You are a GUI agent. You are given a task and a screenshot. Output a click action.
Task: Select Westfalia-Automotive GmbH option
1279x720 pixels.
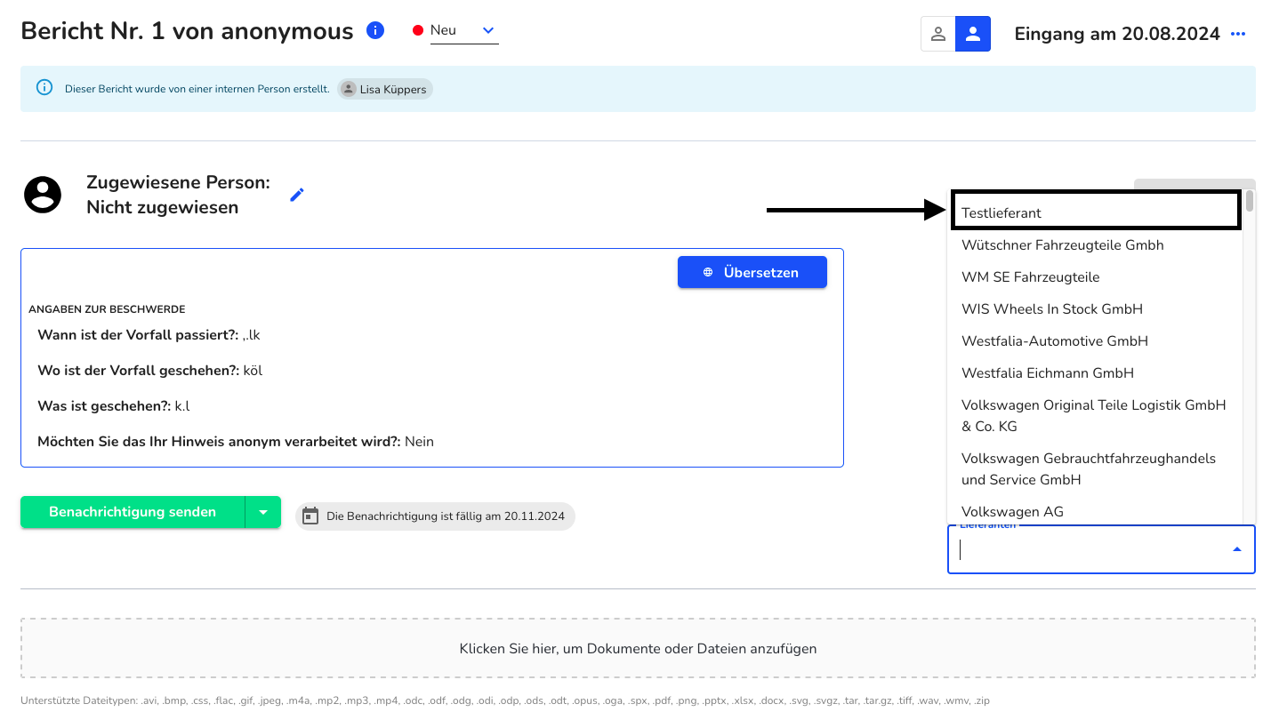pyautogui.click(x=1095, y=341)
